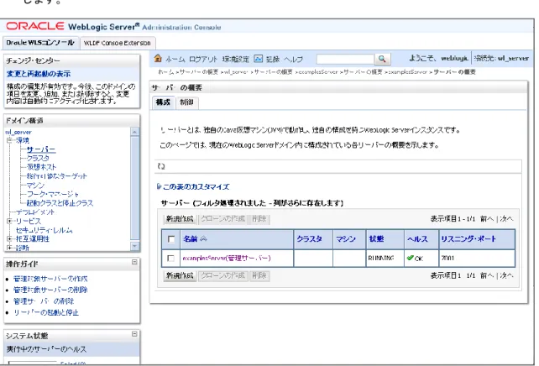Click the sort arrow next to 名前
This screenshot has width=539, height=366.
[203, 239]
